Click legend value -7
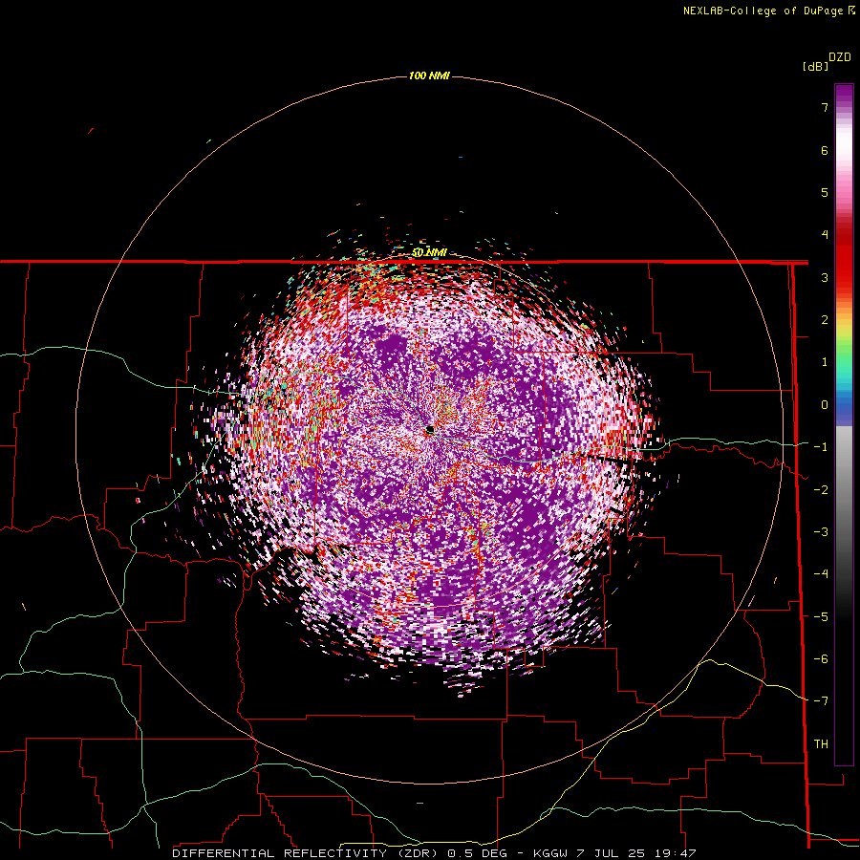This screenshot has height=860, width=860. (821, 701)
